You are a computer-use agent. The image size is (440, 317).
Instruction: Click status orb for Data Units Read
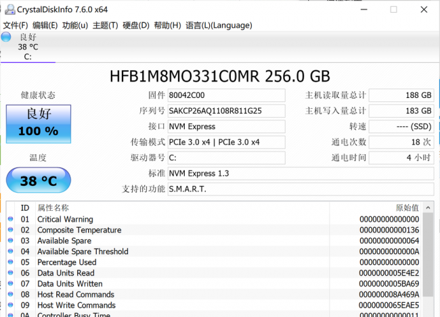[10, 272]
